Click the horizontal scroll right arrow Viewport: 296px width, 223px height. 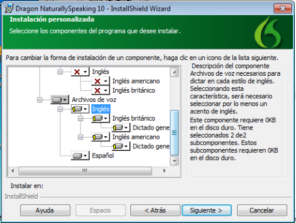[164, 171]
